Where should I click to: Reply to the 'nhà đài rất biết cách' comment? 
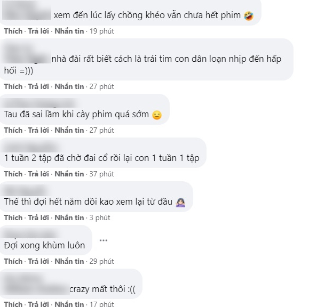coord(38,86)
